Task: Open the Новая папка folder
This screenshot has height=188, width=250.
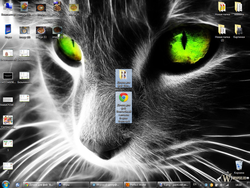Action: pos(222,9)
